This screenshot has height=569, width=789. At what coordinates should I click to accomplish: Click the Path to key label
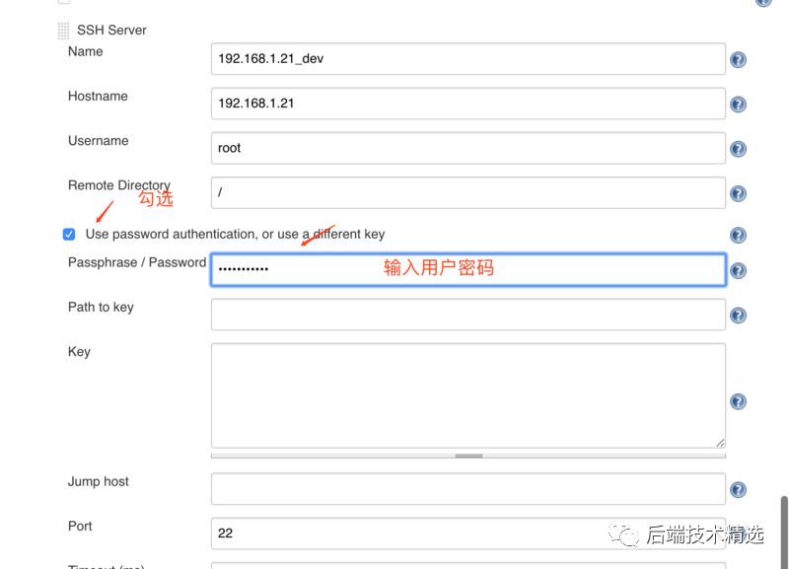101,308
